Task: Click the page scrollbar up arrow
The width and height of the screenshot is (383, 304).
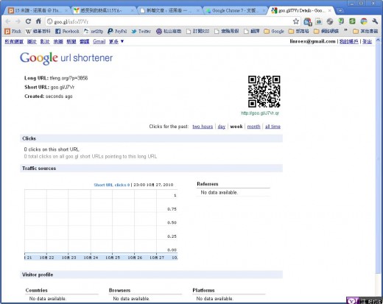Action: point(378,40)
